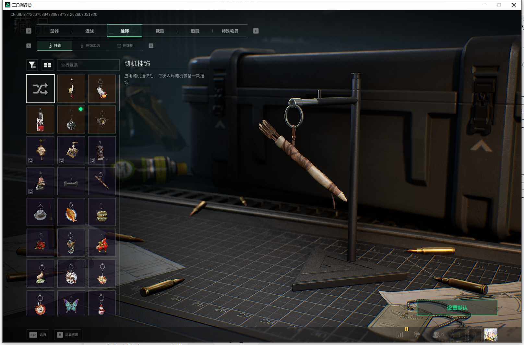
Task: Open the player avatar profile
Action: tap(491, 335)
